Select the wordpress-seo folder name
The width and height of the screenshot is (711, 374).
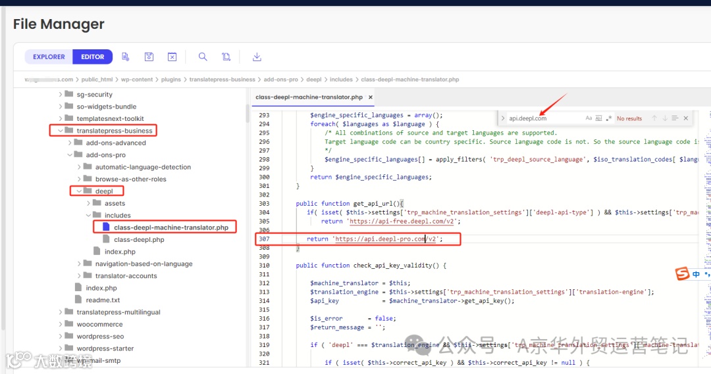pos(100,337)
